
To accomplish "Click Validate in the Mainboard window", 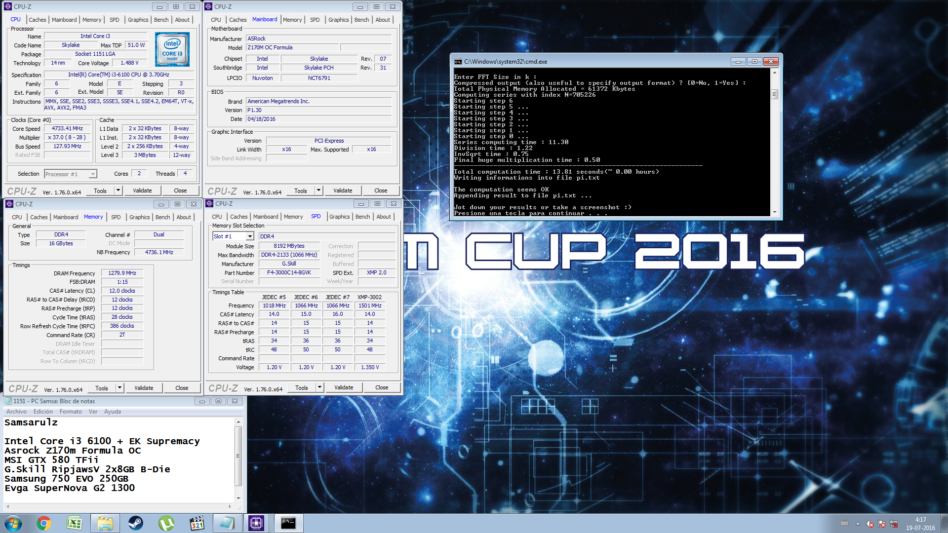I will click(343, 190).
